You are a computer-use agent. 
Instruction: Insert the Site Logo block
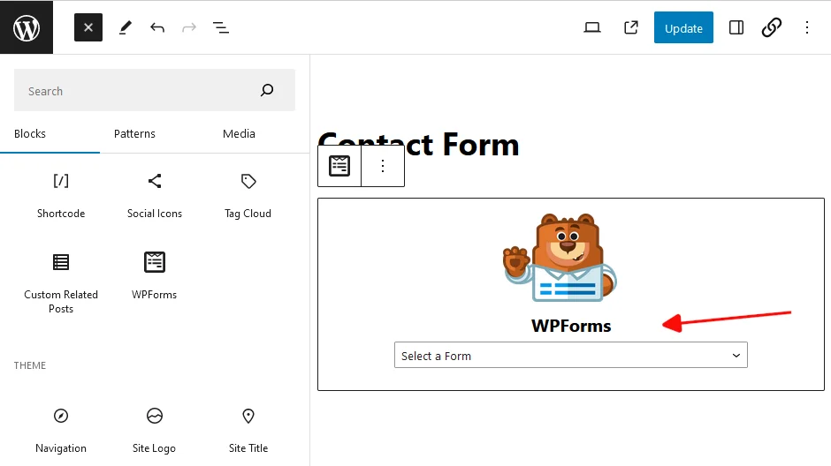[x=154, y=431]
